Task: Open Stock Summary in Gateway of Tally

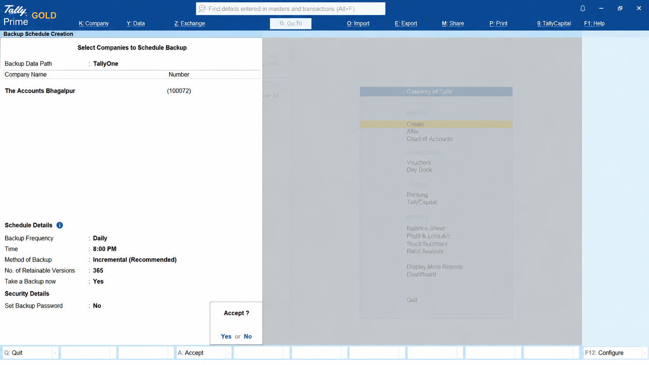Action: click(427, 244)
